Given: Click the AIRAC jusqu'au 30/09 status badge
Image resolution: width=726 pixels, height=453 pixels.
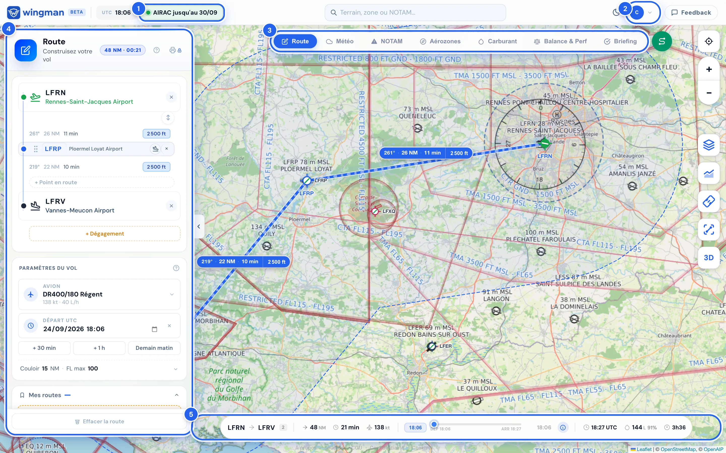Looking at the screenshot, I should point(182,13).
